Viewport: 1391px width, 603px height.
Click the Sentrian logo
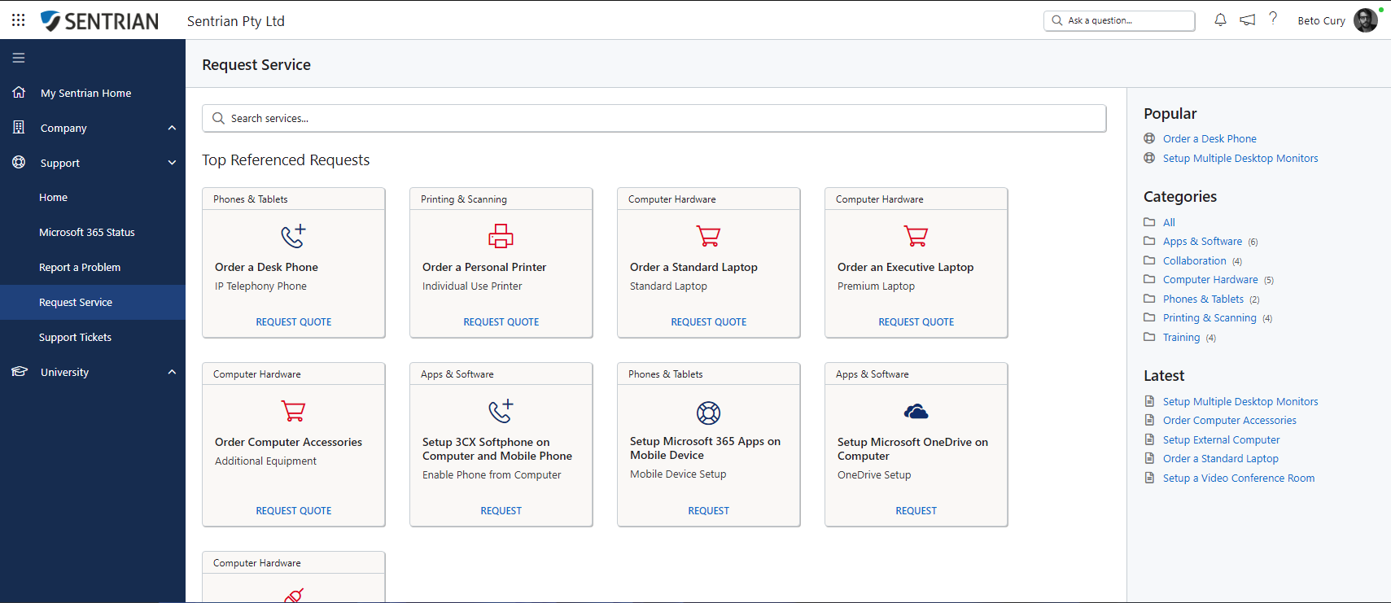pyautogui.click(x=99, y=21)
